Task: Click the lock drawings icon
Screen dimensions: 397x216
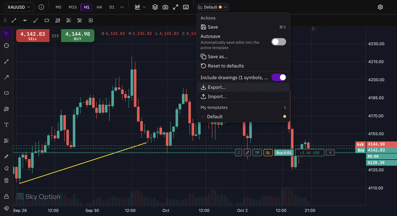Action: [6, 197]
